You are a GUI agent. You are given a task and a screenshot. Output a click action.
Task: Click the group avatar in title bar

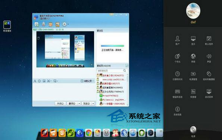(36, 17)
